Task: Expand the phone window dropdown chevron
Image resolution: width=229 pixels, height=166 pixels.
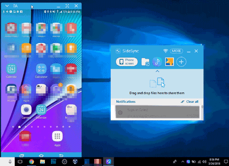Action: tap(7, 6)
